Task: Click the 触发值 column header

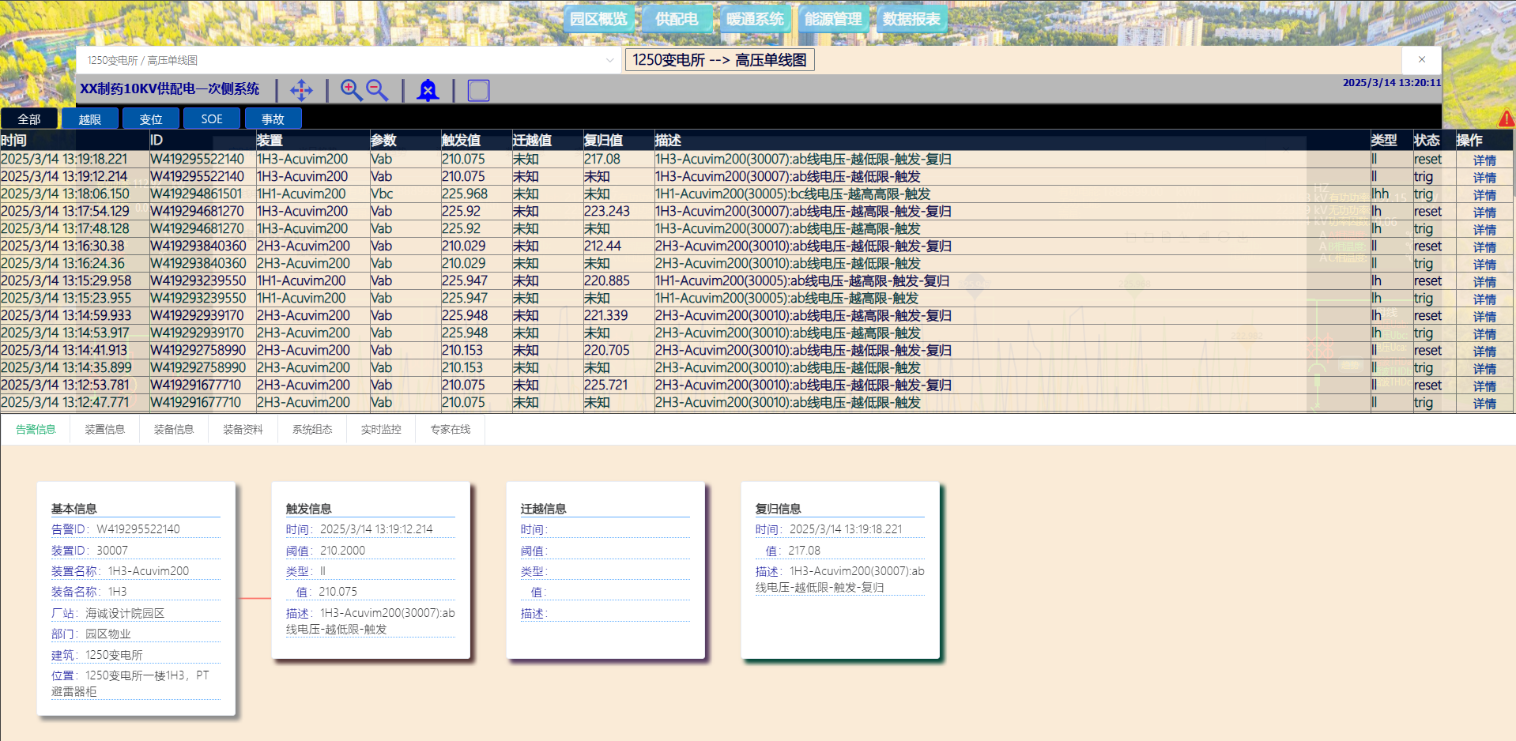Action: point(461,141)
